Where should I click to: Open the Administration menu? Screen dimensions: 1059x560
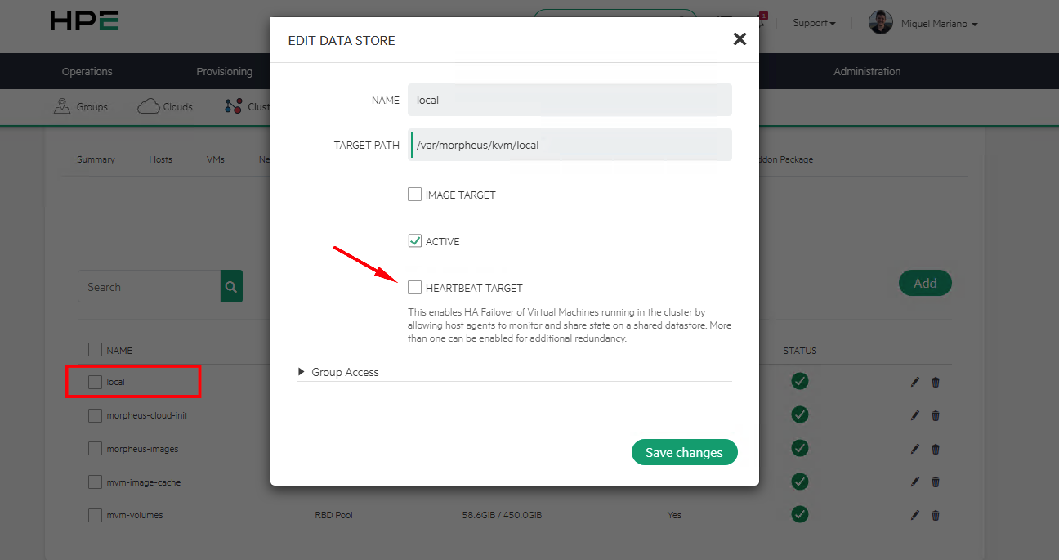(x=867, y=71)
